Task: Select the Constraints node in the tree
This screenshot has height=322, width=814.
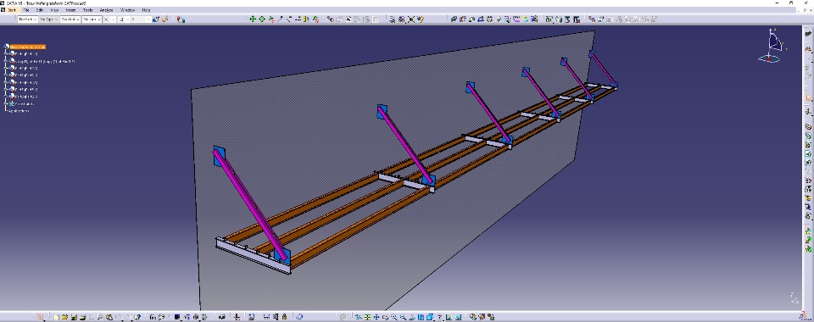Action: [25, 103]
